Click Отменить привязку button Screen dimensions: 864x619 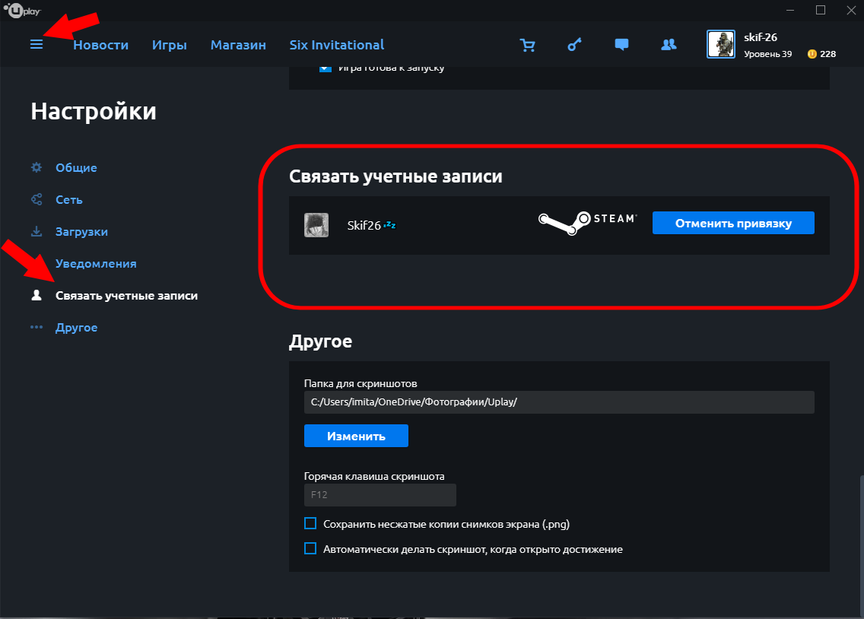733,223
